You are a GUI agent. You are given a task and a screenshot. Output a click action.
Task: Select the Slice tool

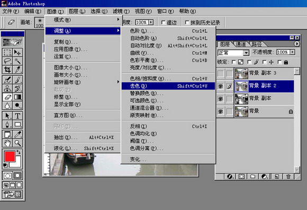tap(17, 70)
